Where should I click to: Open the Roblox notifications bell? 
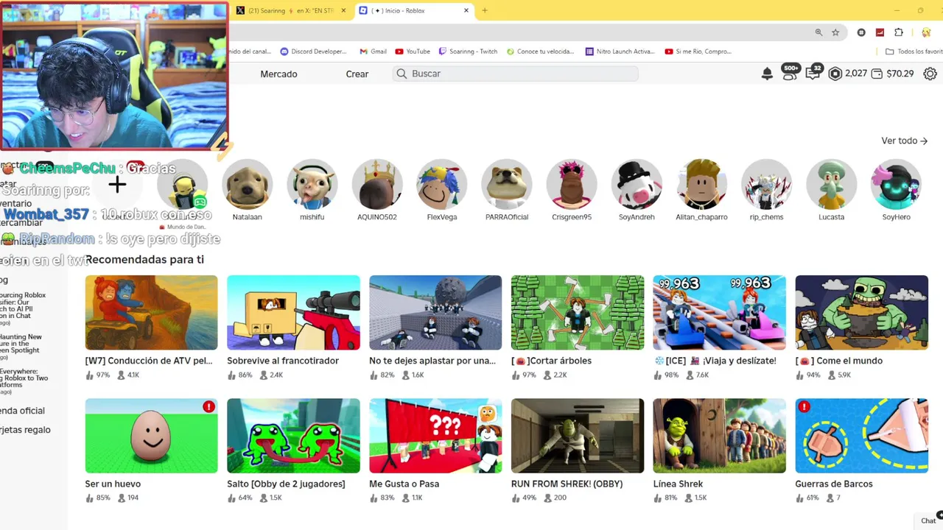767,74
